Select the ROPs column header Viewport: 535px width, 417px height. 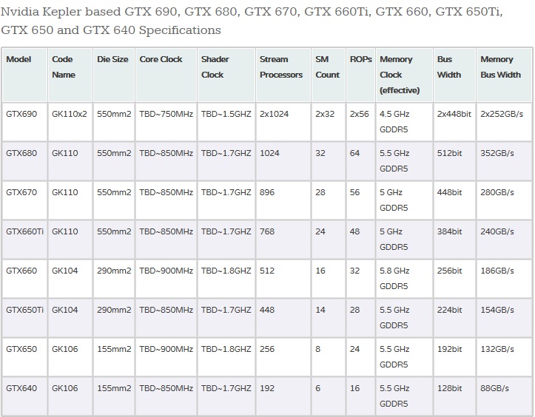(x=360, y=75)
